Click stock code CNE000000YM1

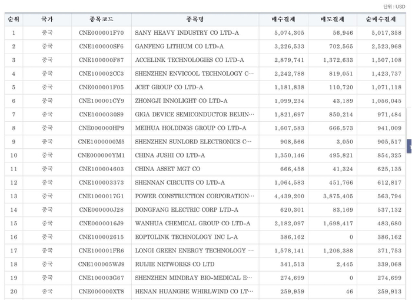[x=101, y=155]
